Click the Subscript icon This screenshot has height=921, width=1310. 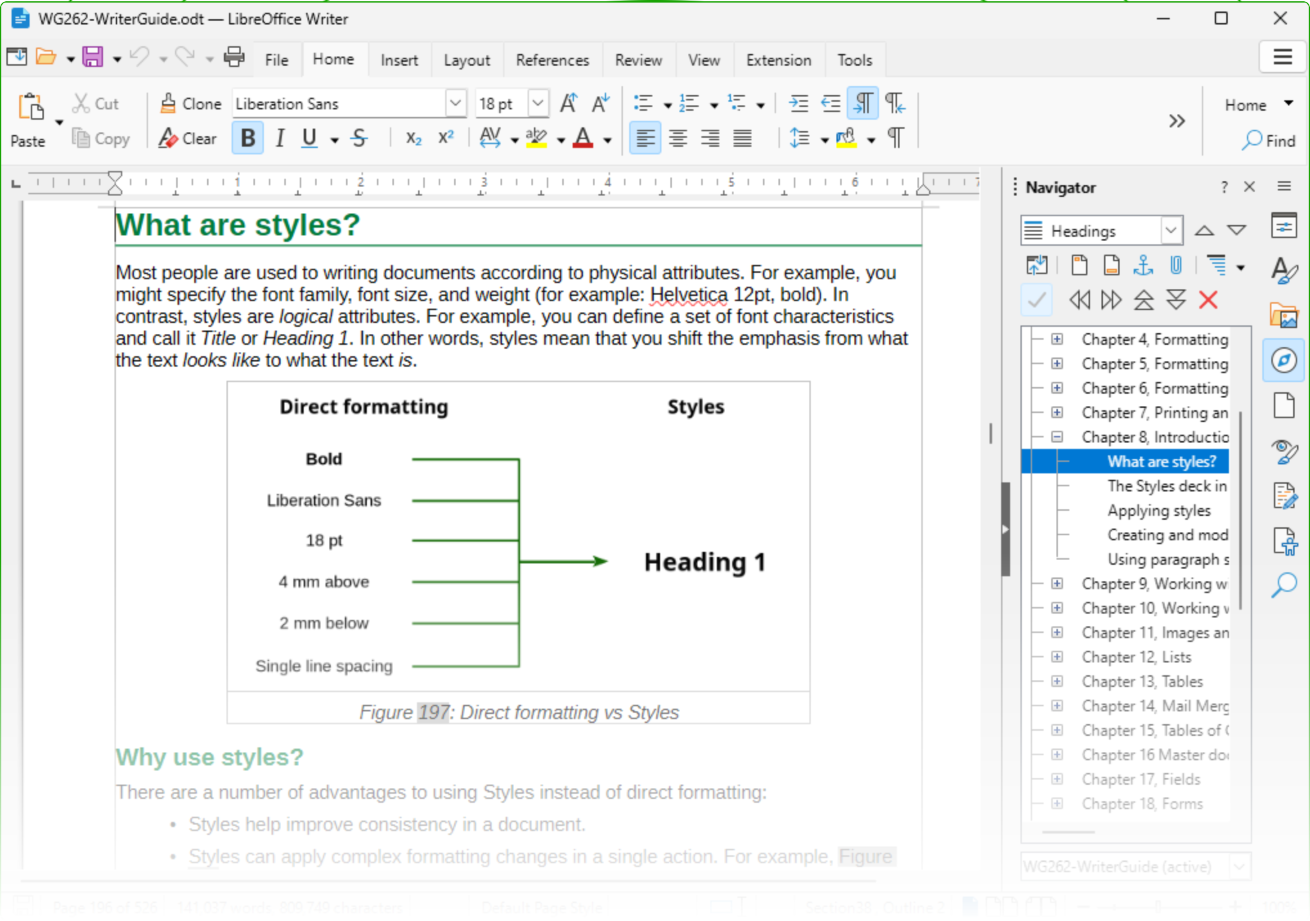point(414,138)
